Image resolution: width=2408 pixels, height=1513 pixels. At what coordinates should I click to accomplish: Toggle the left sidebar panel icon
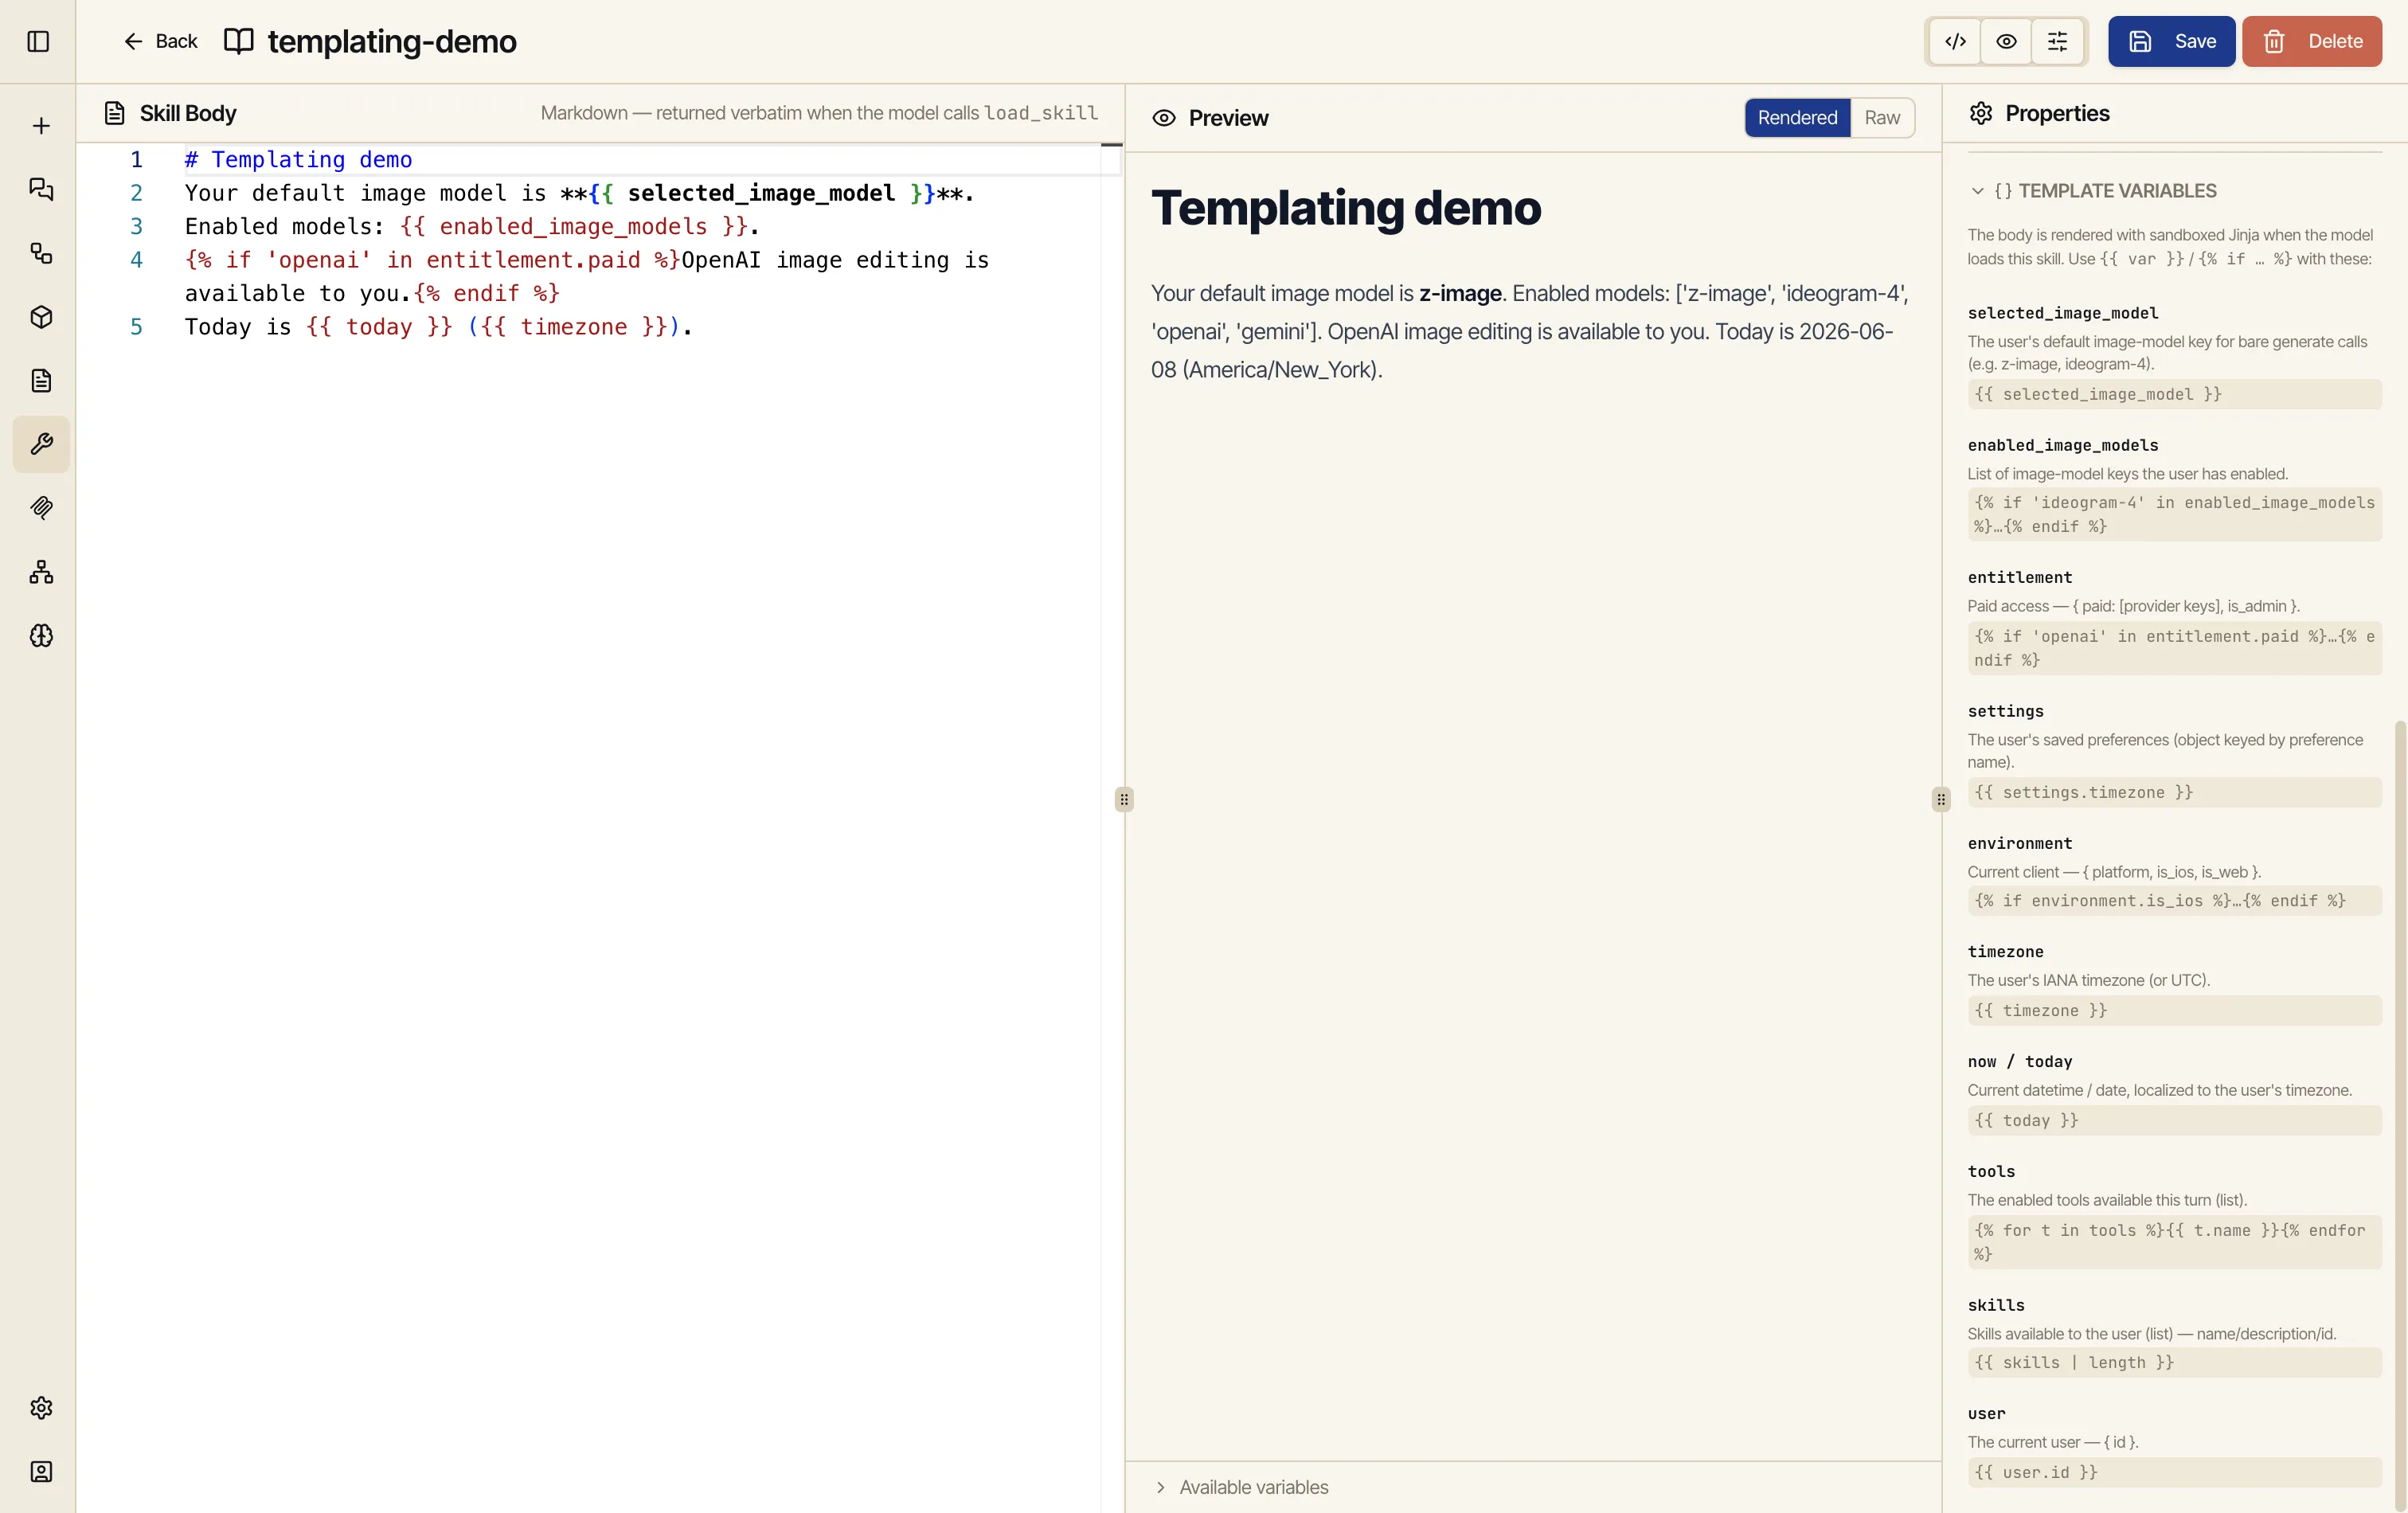tap(38, 41)
